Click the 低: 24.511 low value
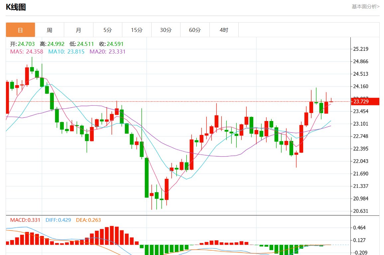Screen dimensions: 384x255 click(81, 44)
